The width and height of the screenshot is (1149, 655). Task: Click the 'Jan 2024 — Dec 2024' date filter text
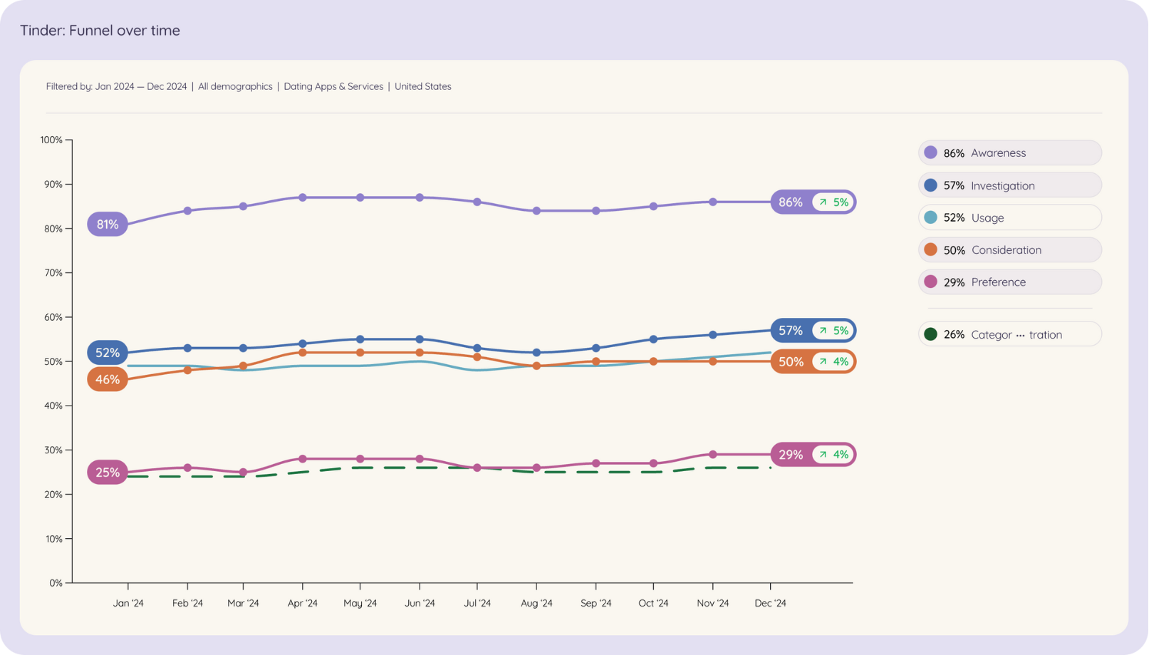(x=141, y=86)
